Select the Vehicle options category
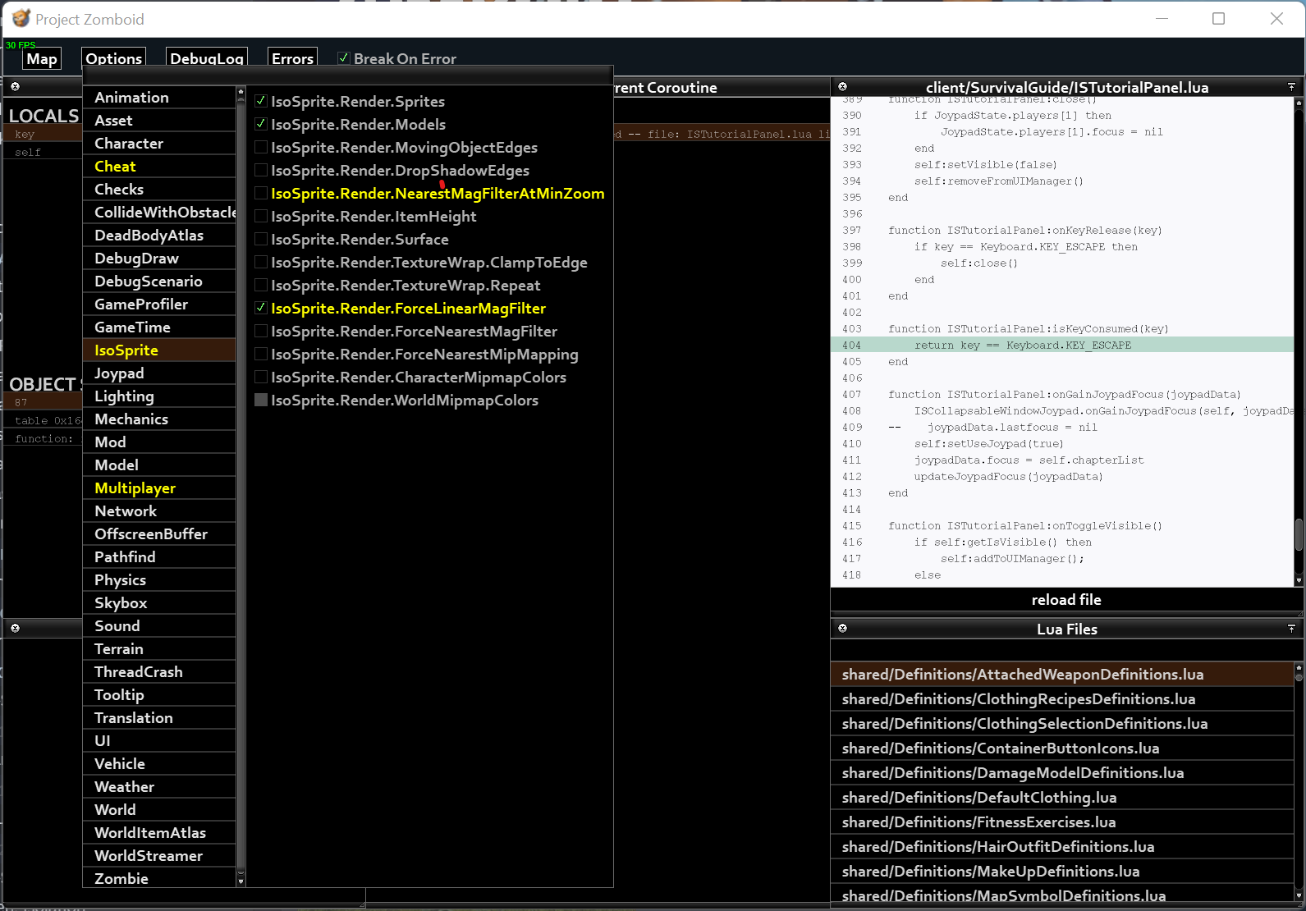The width and height of the screenshot is (1306, 911). point(159,763)
